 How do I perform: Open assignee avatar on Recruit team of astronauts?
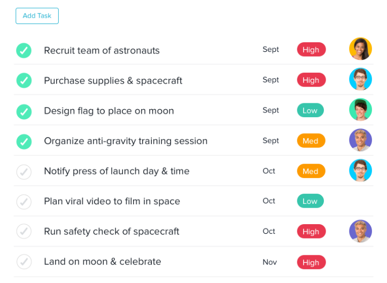360,49
